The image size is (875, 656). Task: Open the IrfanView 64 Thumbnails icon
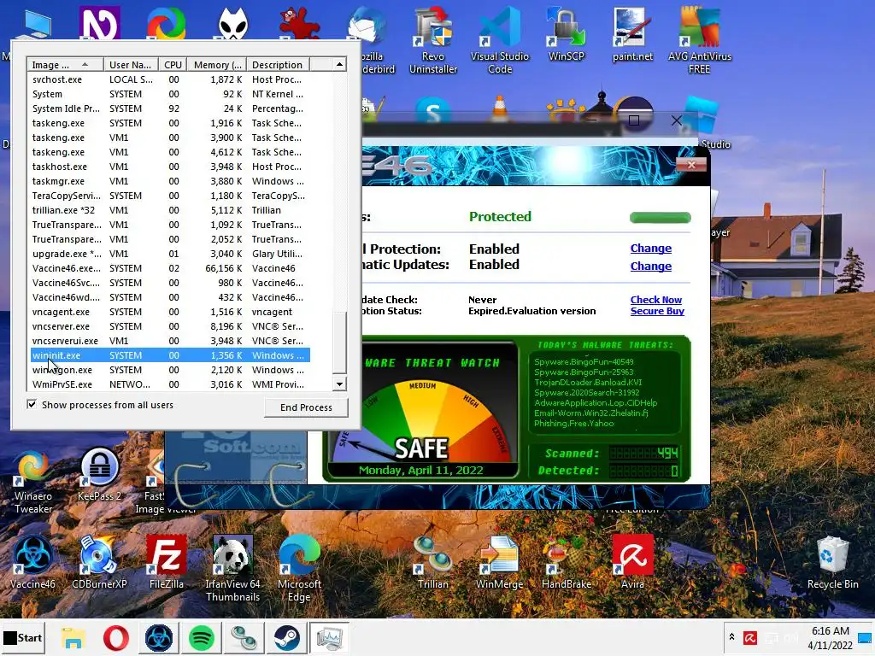[x=232, y=569]
